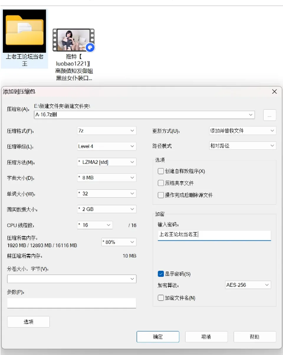Click the archive path text E:\新建文件夹\新建文件夹\
283x355 pixels.
click(x=62, y=106)
